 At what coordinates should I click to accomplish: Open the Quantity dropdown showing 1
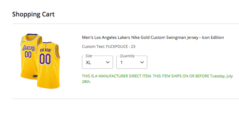click(132, 62)
